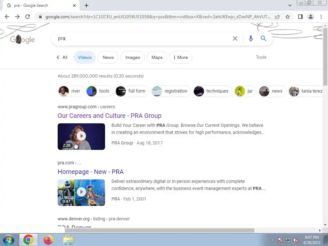
Task: Go forward to the next page
Action: 17,17
